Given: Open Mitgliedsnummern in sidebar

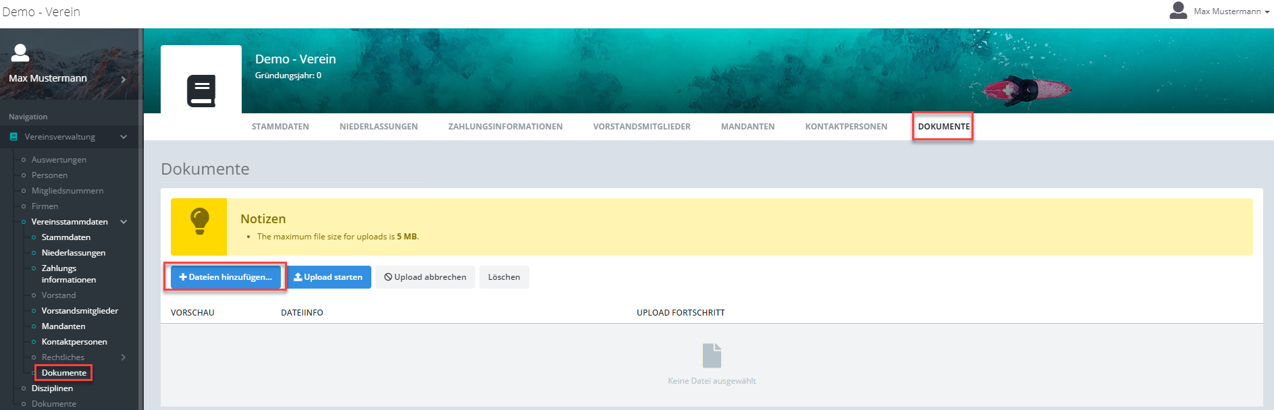Looking at the screenshot, I should (x=68, y=191).
